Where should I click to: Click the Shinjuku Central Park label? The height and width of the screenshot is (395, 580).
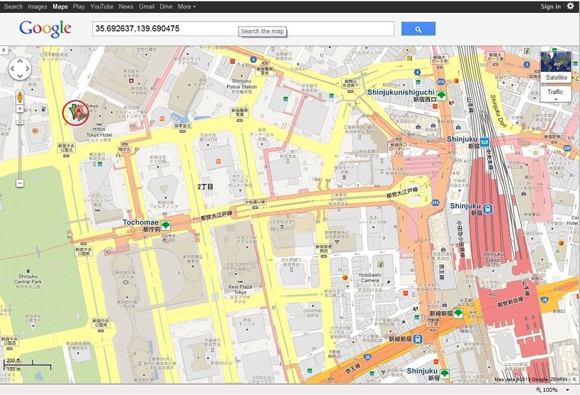tap(28, 279)
